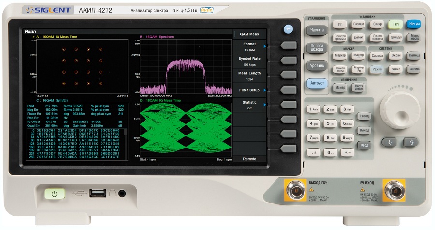This screenshot has width=435, height=230.
Task: Click the ВЧ ВХОД RF input connector
Action: tap(394, 190)
